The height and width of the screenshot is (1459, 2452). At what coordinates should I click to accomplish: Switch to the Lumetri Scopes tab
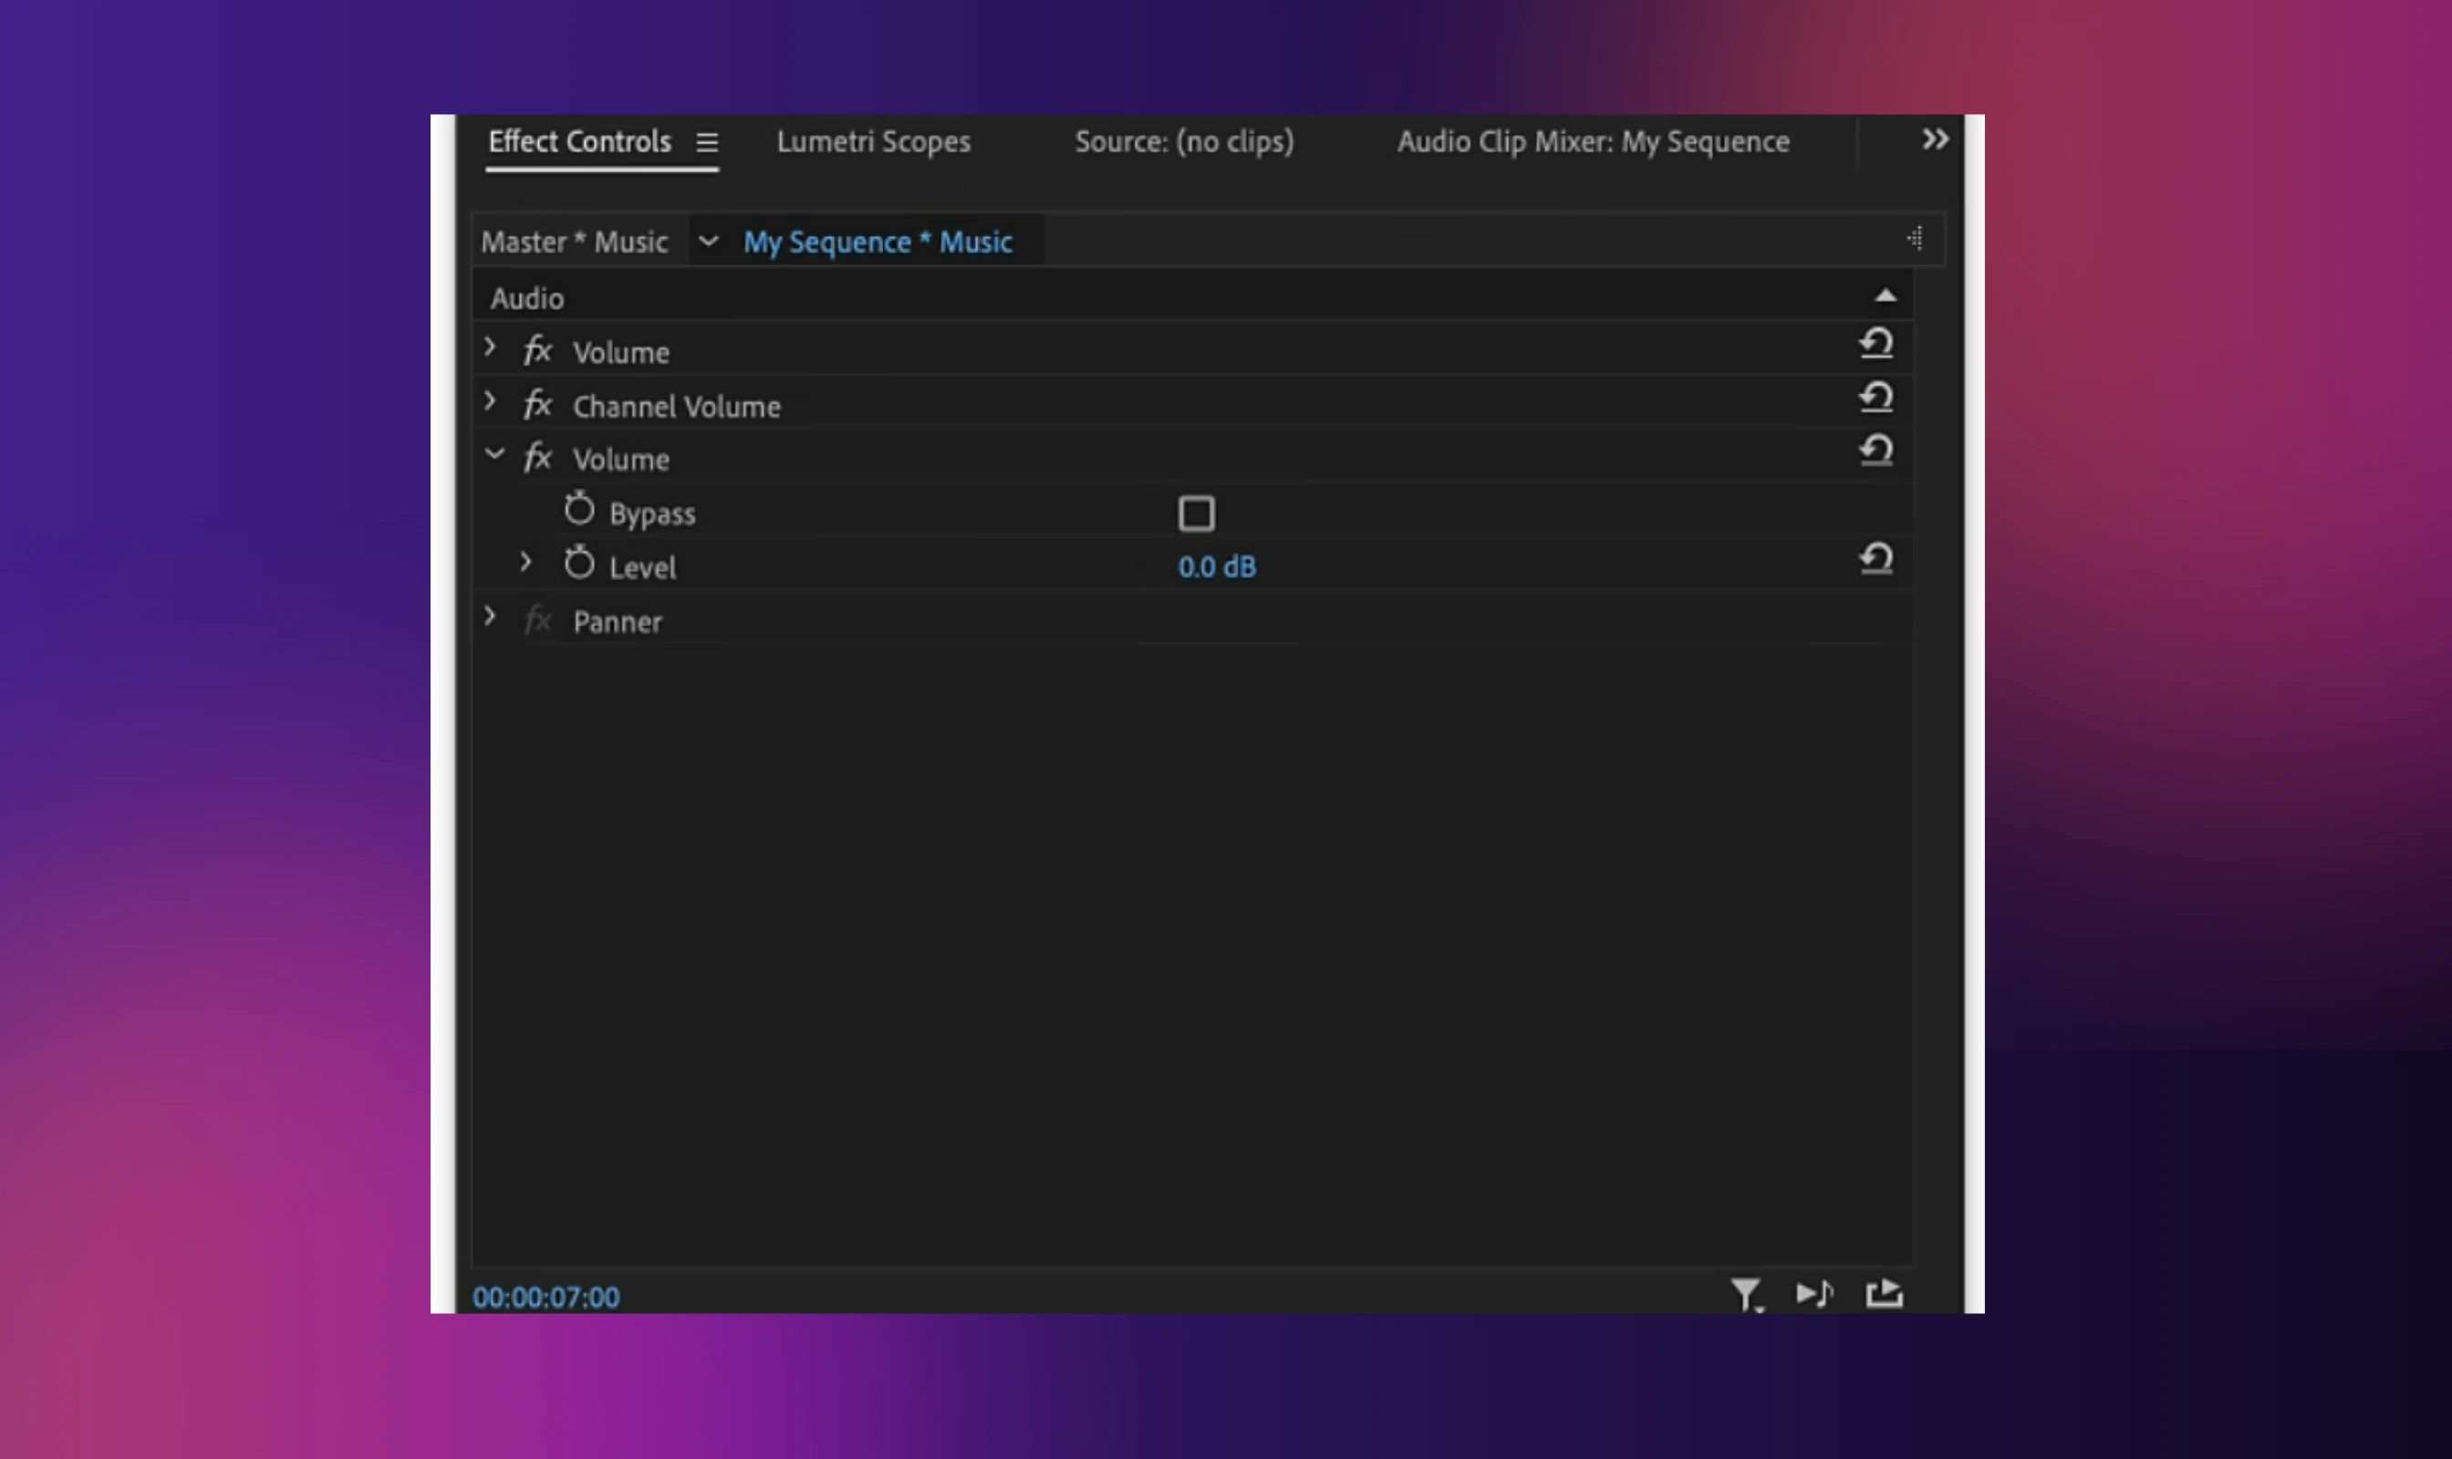[872, 141]
